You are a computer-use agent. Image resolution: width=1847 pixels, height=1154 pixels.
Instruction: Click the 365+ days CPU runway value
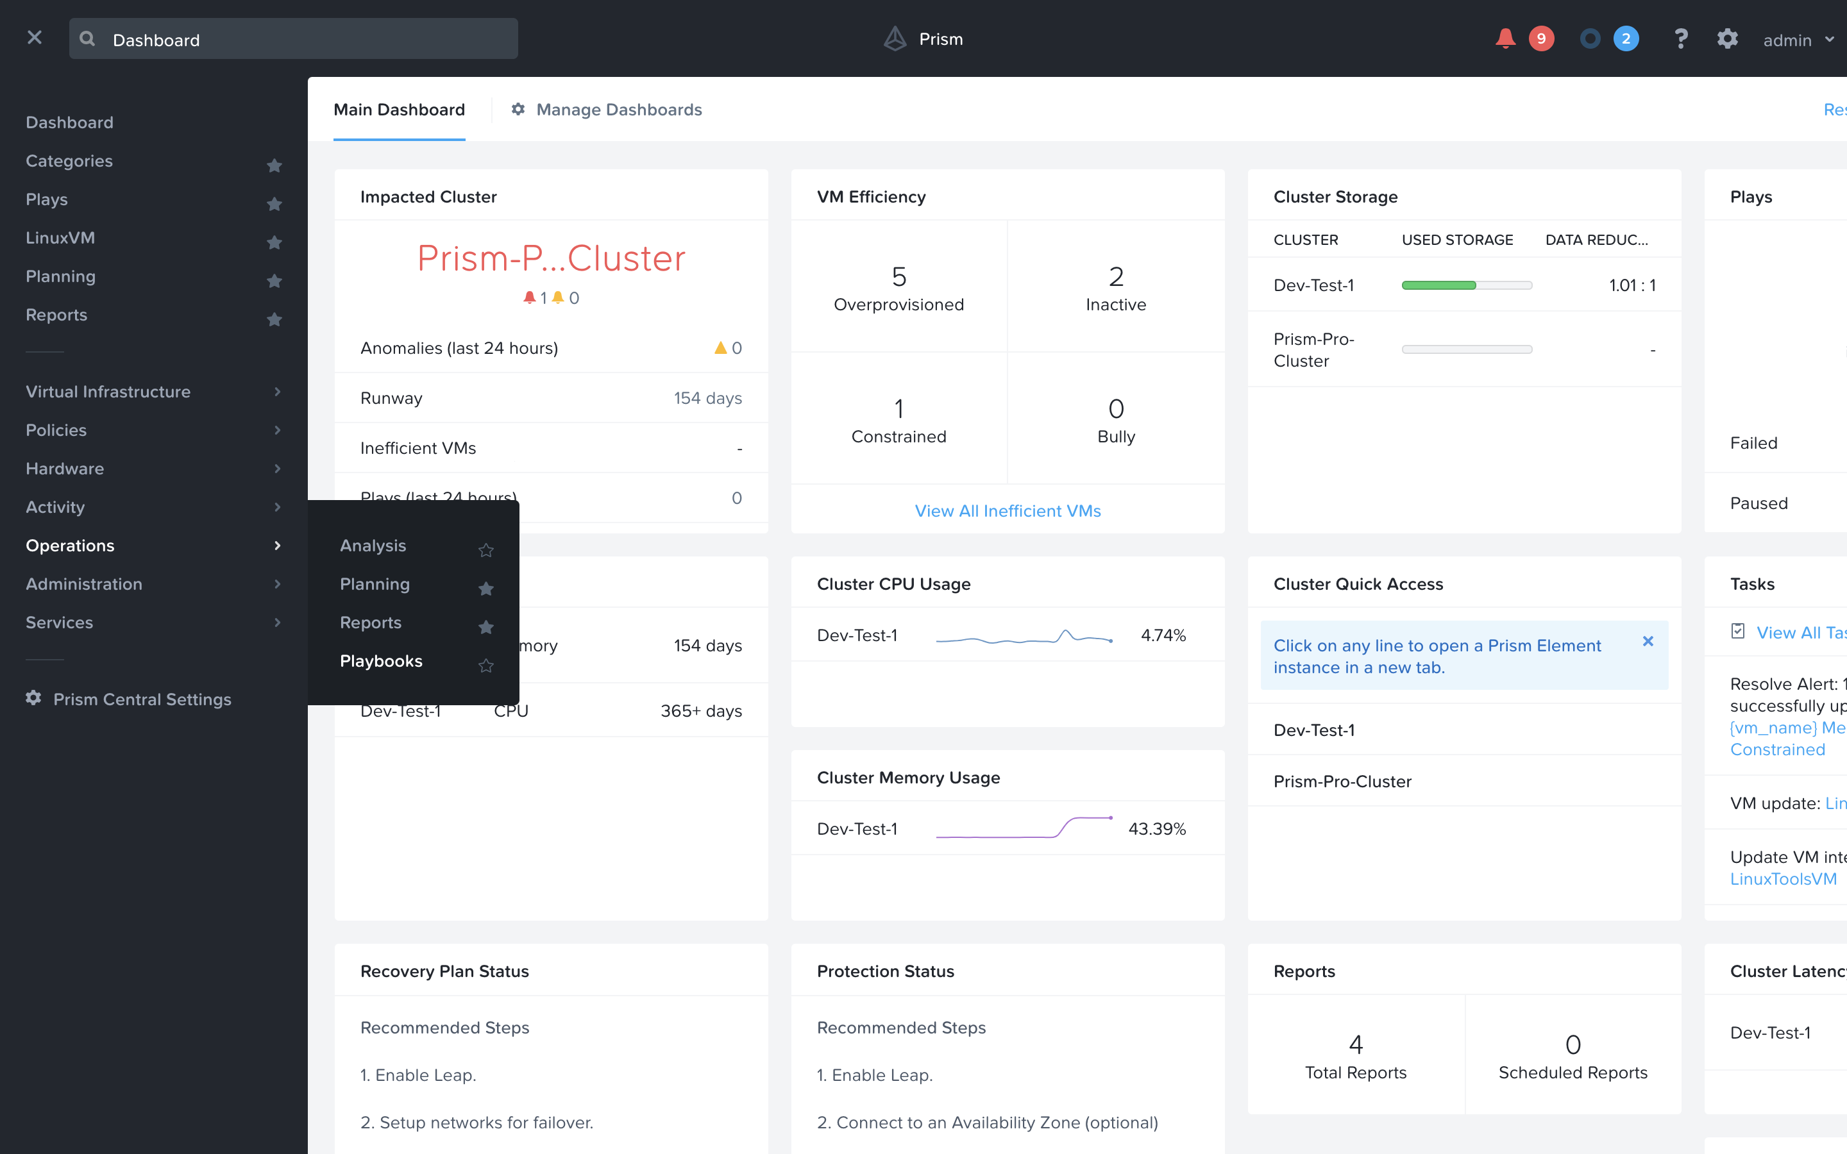(x=700, y=710)
